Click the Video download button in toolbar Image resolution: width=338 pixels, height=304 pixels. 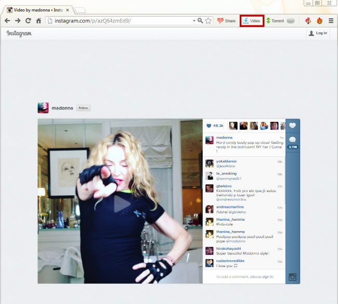point(252,21)
